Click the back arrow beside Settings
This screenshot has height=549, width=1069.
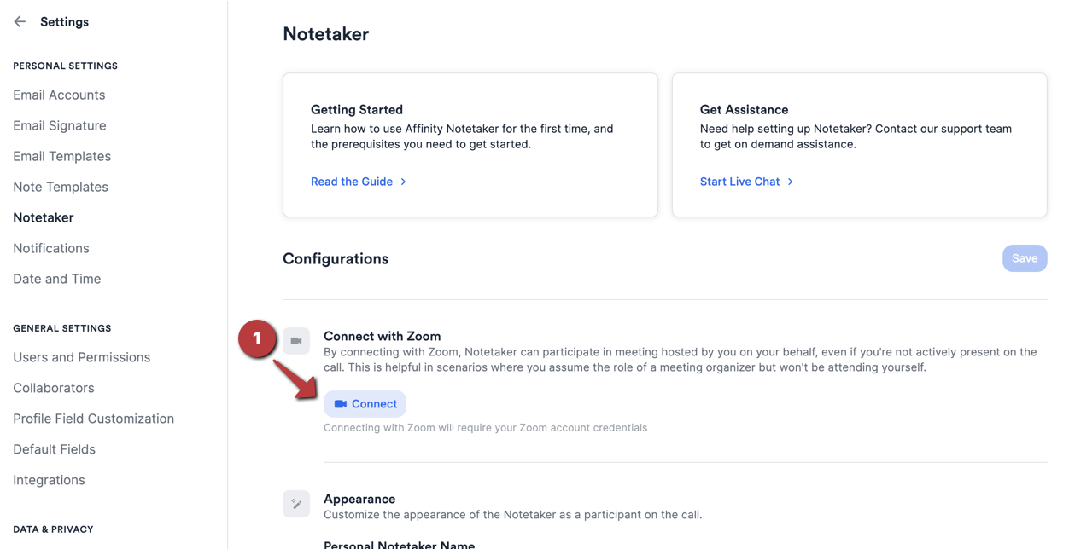pyautogui.click(x=19, y=21)
